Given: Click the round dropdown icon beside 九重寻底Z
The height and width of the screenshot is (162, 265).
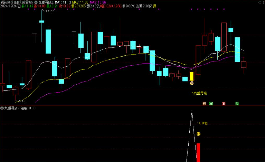Looking at the screenshot, I should 36,2.
